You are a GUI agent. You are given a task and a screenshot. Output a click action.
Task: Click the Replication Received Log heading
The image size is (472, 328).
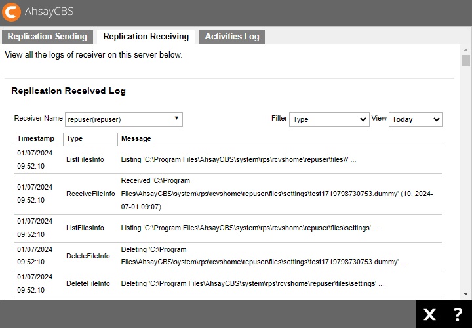coord(68,91)
